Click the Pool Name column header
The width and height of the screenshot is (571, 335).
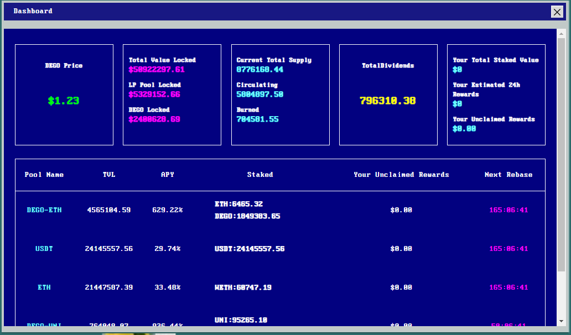tap(44, 175)
